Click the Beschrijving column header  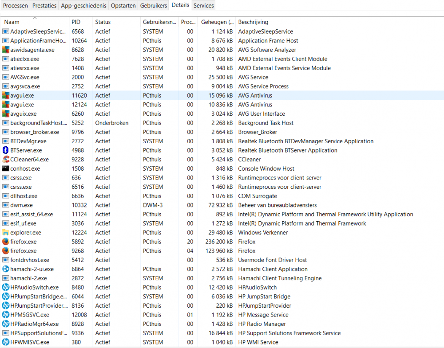[x=253, y=22]
